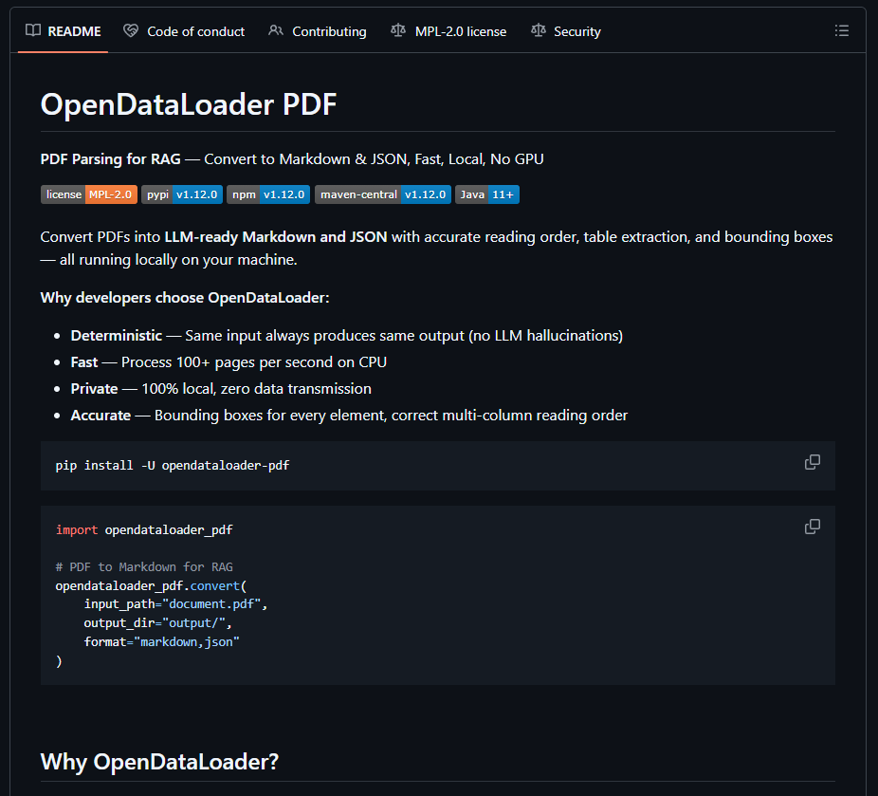Go to the Security tab
Viewport: 878px width, 796px height.
point(565,31)
